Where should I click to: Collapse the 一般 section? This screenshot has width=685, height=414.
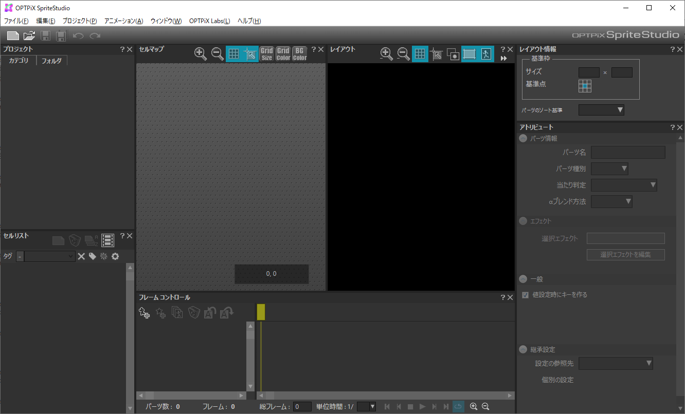pos(523,279)
